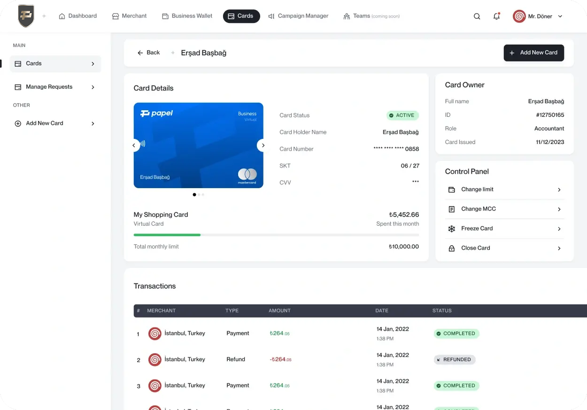
Task: Go Back to the previous page
Action: [x=148, y=53]
